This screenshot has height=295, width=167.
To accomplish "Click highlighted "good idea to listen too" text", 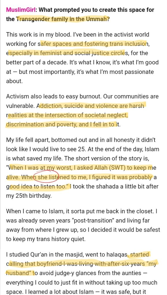I will [38, 186].
